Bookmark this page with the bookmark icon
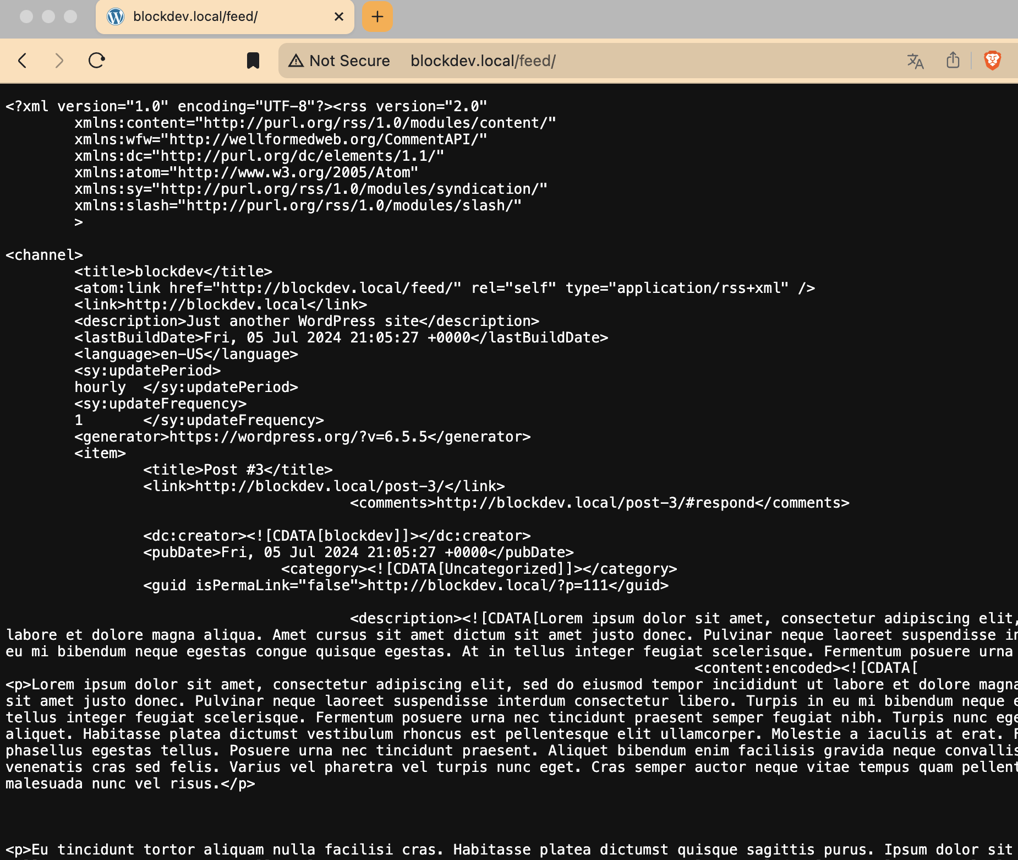1018x860 pixels. click(253, 61)
